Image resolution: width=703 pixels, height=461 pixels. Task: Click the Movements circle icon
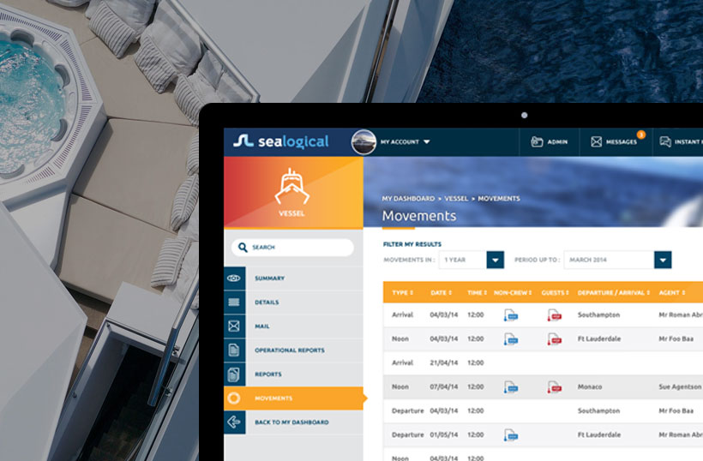234,398
